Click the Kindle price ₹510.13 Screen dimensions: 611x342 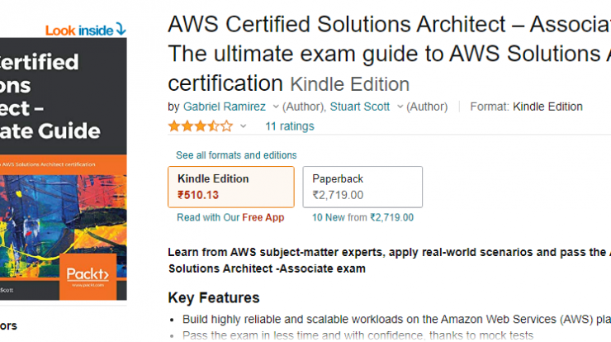[198, 195]
